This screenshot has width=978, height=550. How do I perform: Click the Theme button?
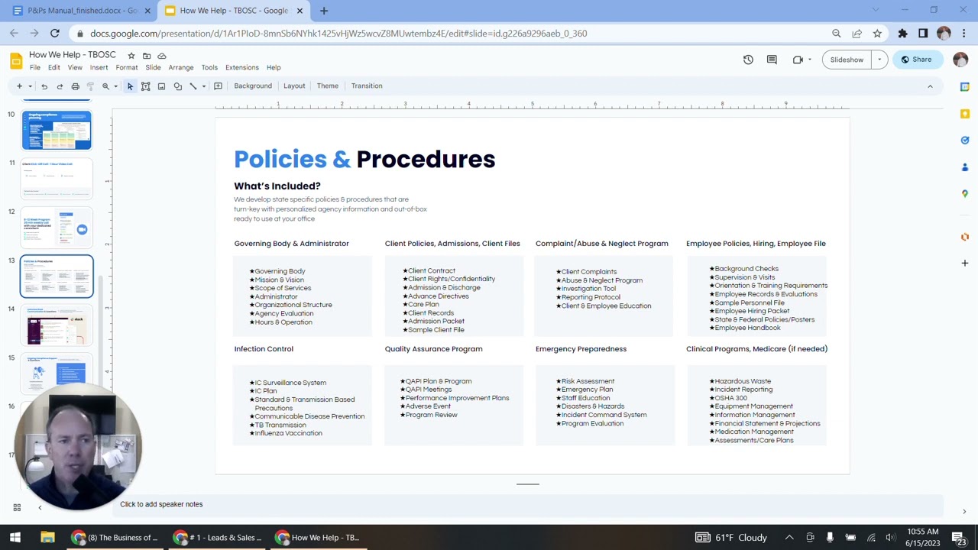pyautogui.click(x=328, y=86)
